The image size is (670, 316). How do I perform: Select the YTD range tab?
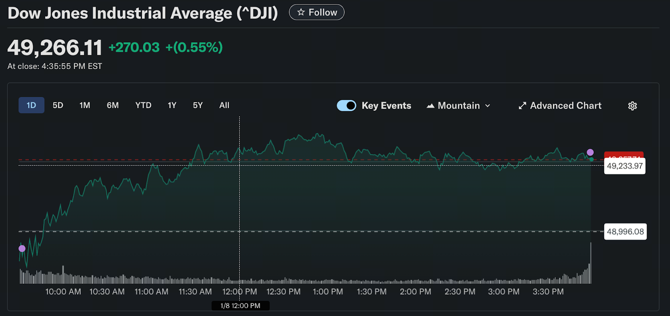point(143,105)
